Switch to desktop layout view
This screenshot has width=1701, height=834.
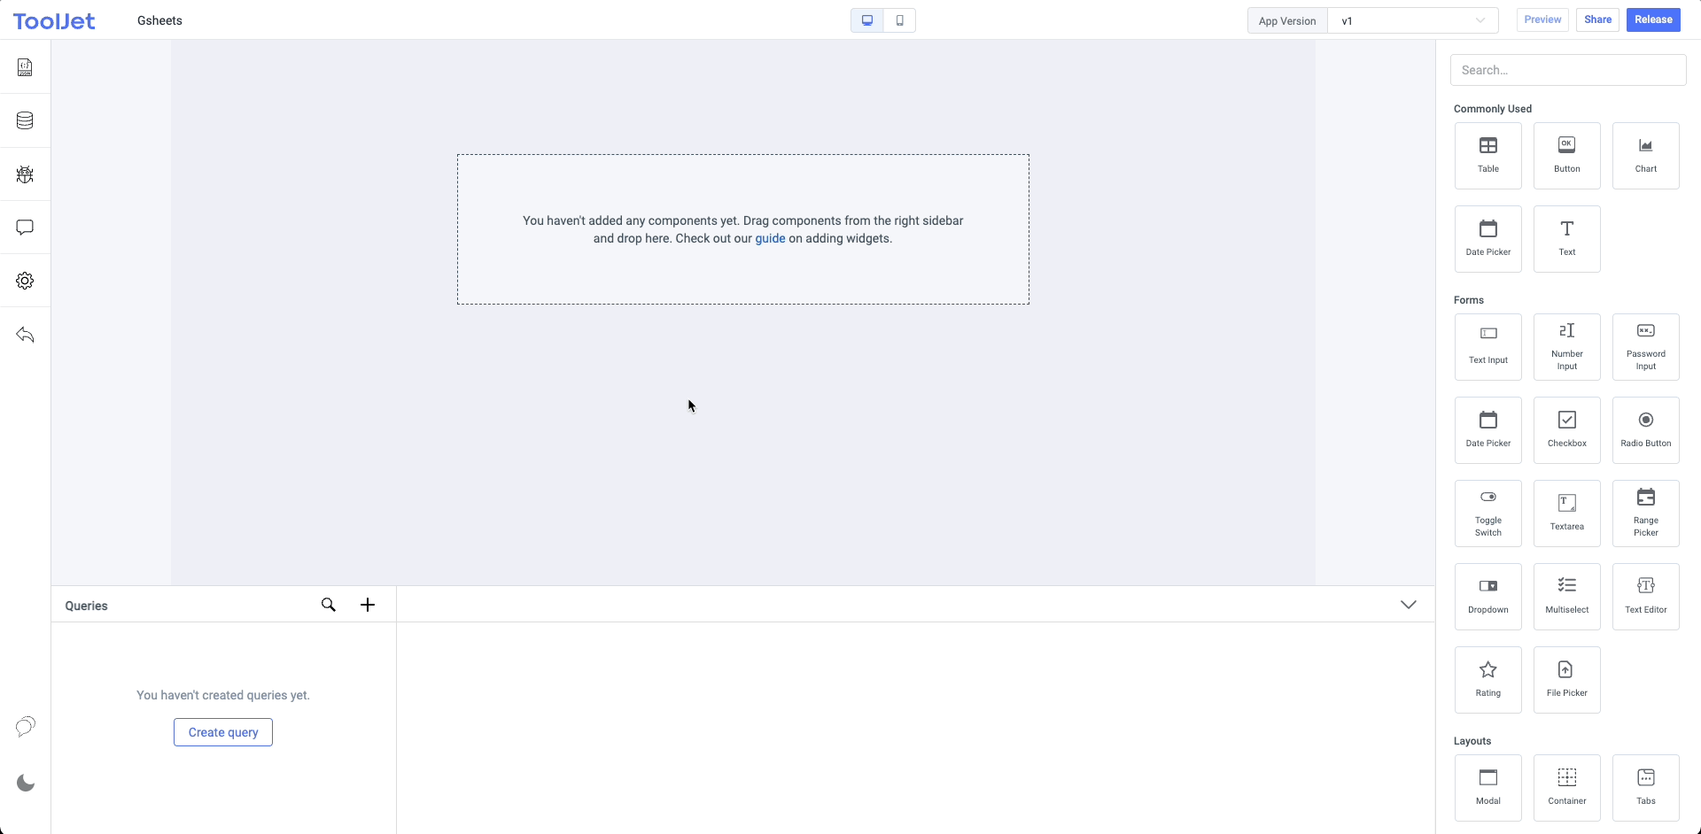(x=867, y=20)
